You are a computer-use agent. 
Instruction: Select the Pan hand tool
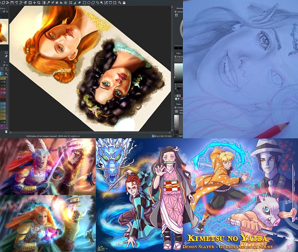point(124,3)
